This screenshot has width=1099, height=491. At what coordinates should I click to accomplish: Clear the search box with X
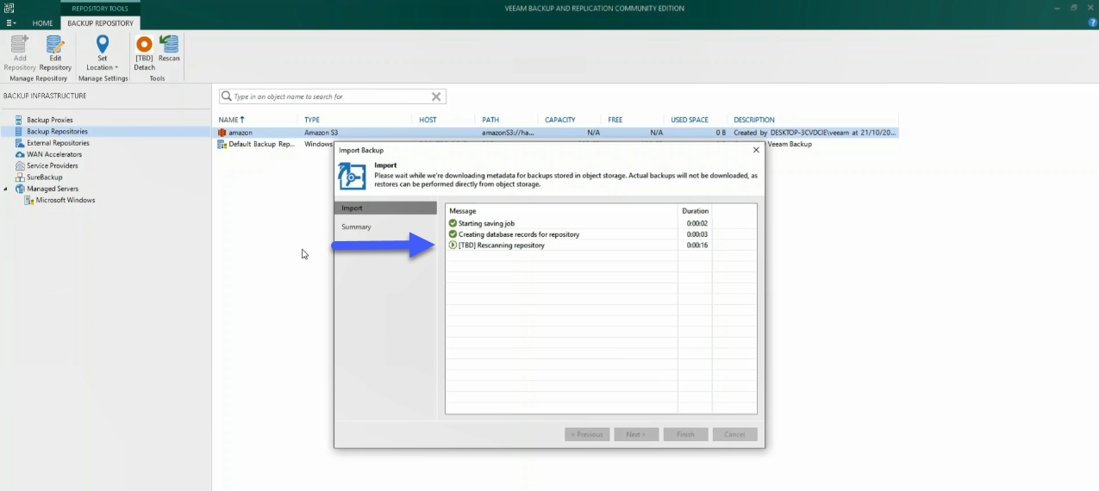[436, 96]
